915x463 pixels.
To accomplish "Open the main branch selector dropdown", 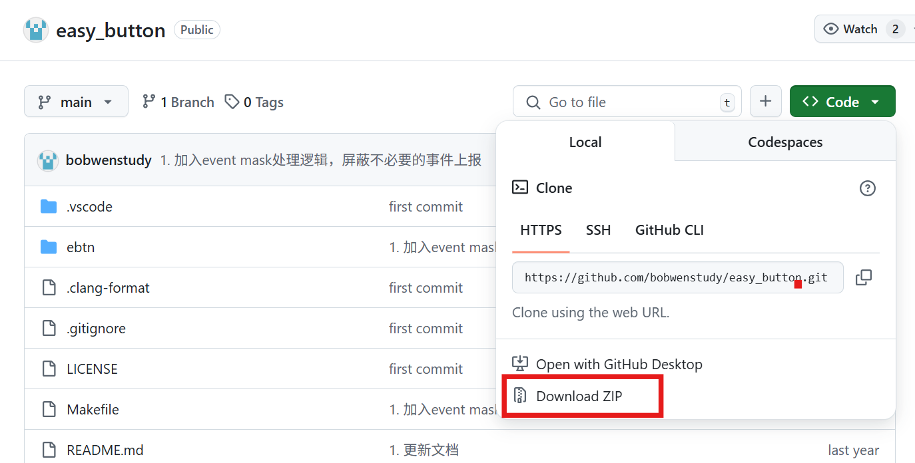I will [76, 102].
